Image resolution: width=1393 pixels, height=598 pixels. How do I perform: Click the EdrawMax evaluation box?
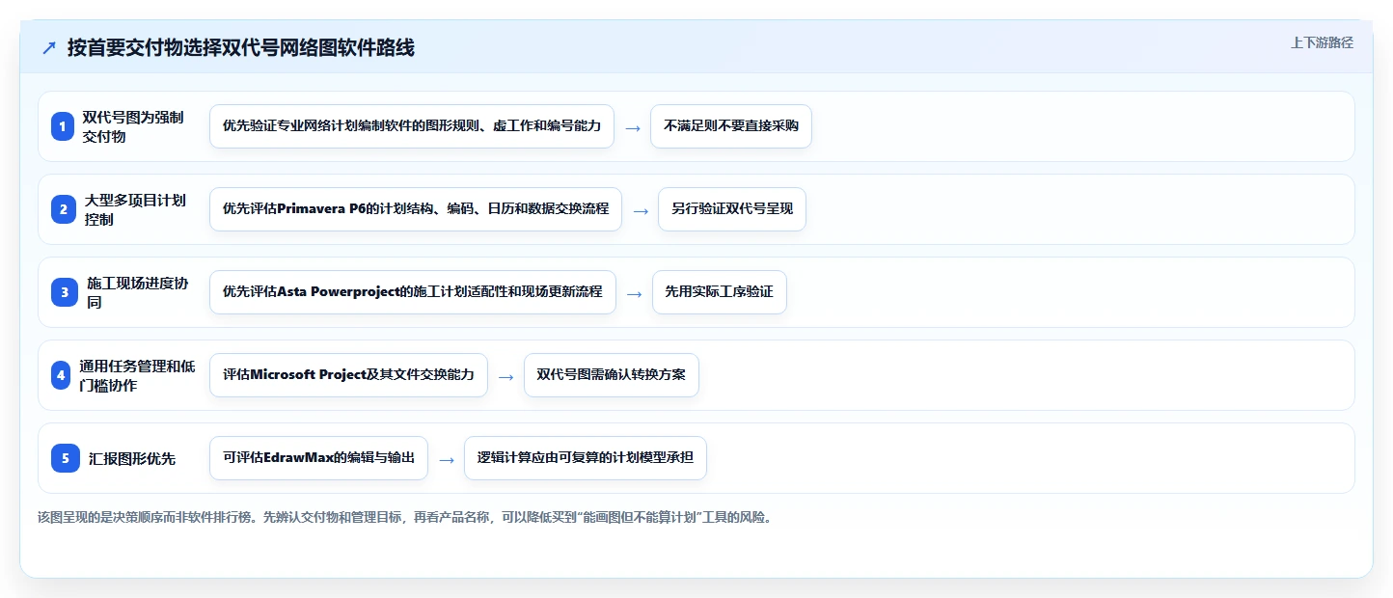click(x=318, y=458)
